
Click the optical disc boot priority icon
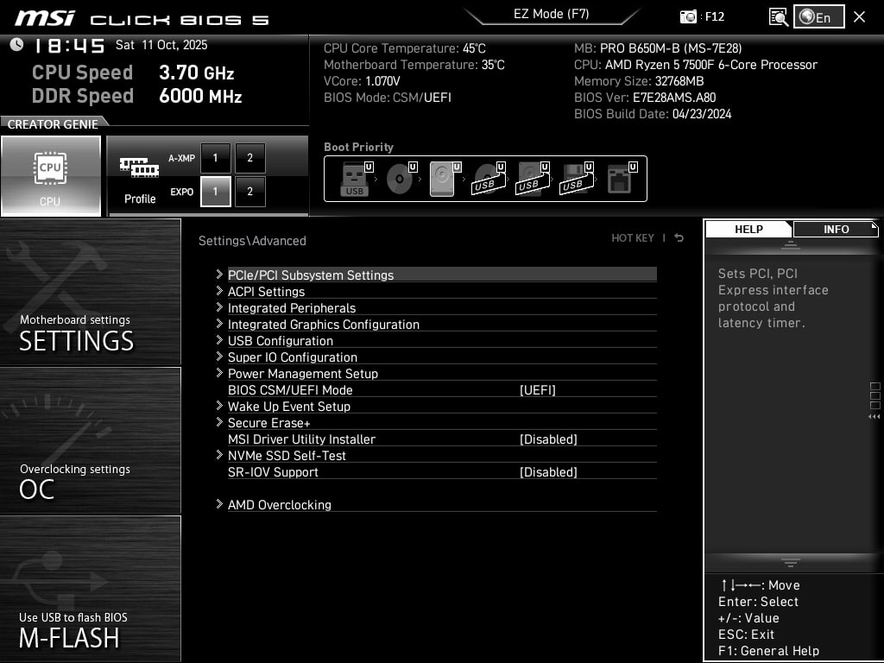(x=399, y=180)
